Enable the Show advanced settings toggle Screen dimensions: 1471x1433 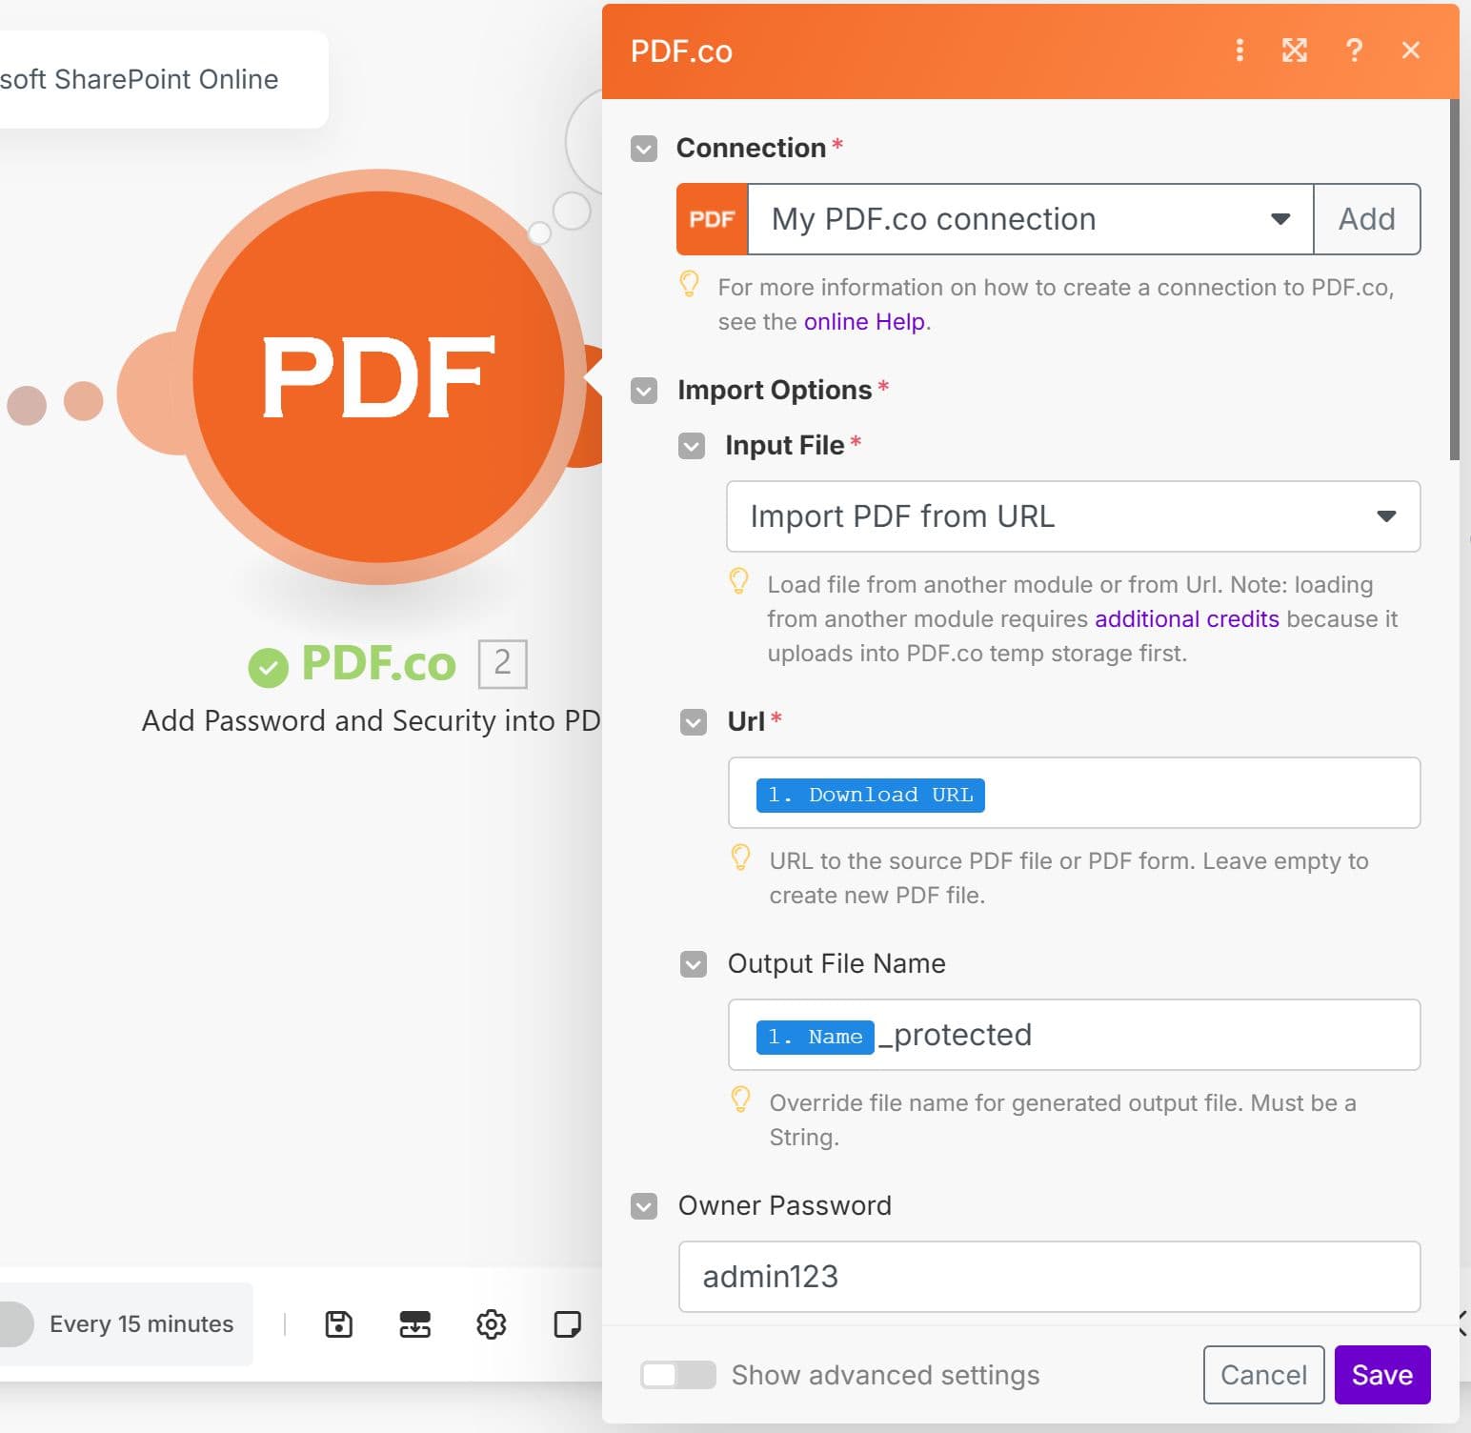point(677,1375)
